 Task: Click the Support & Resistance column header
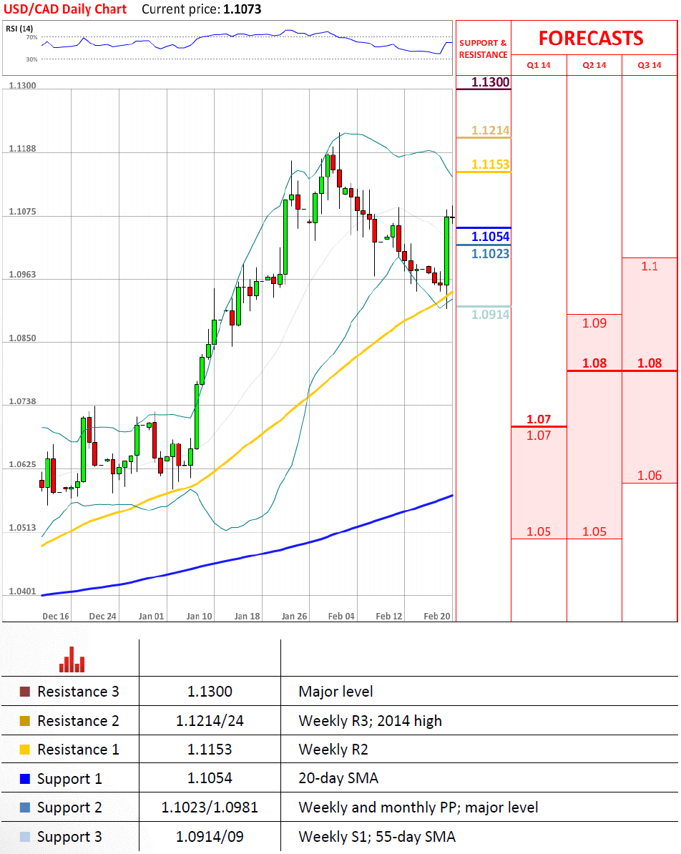click(x=483, y=49)
